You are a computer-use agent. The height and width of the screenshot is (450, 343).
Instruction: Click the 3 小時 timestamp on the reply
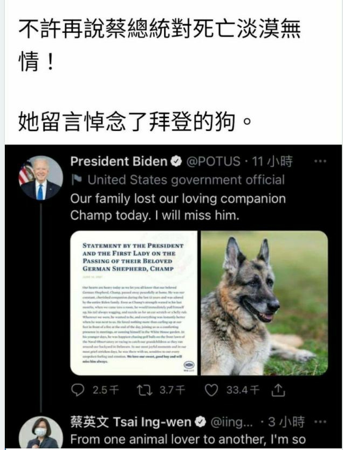(x=286, y=422)
